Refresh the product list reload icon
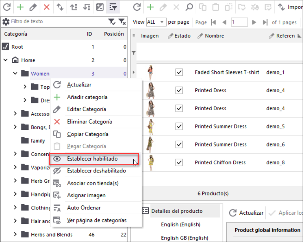Image resolution: width=303 pixels, height=242 pixels. point(137,7)
